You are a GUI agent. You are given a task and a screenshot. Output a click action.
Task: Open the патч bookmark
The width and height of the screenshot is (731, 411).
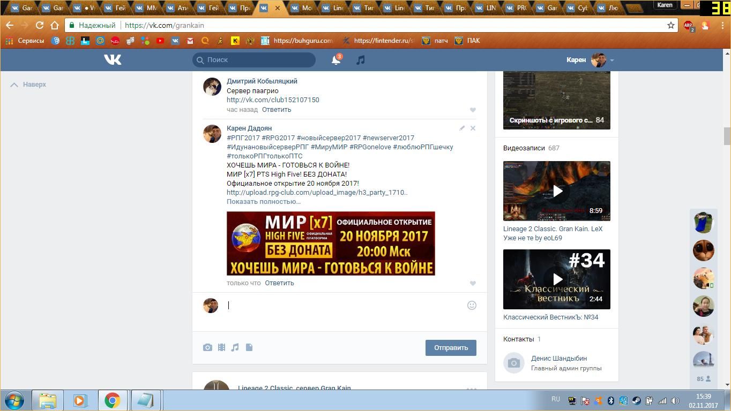point(435,41)
